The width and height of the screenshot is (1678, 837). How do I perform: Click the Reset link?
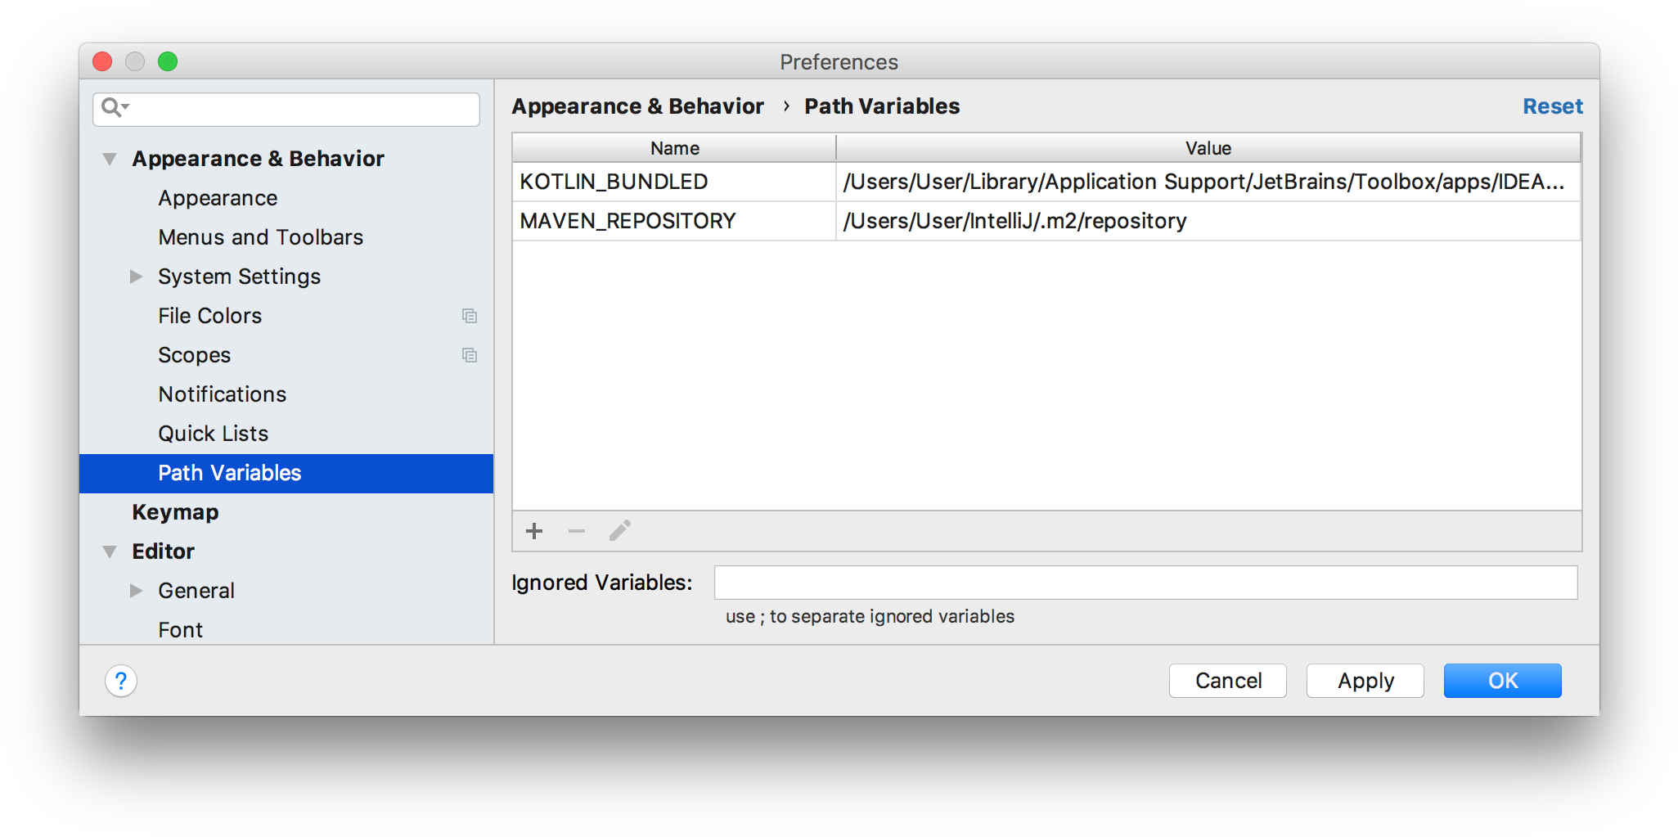click(x=1552, y=106)
